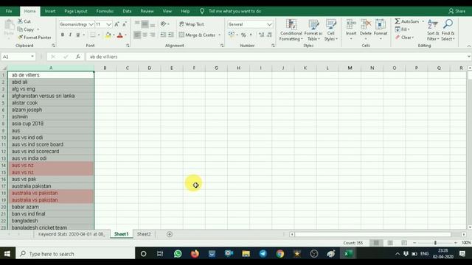
Task: Increase Decimal places icon
Action: coord(261,35)
